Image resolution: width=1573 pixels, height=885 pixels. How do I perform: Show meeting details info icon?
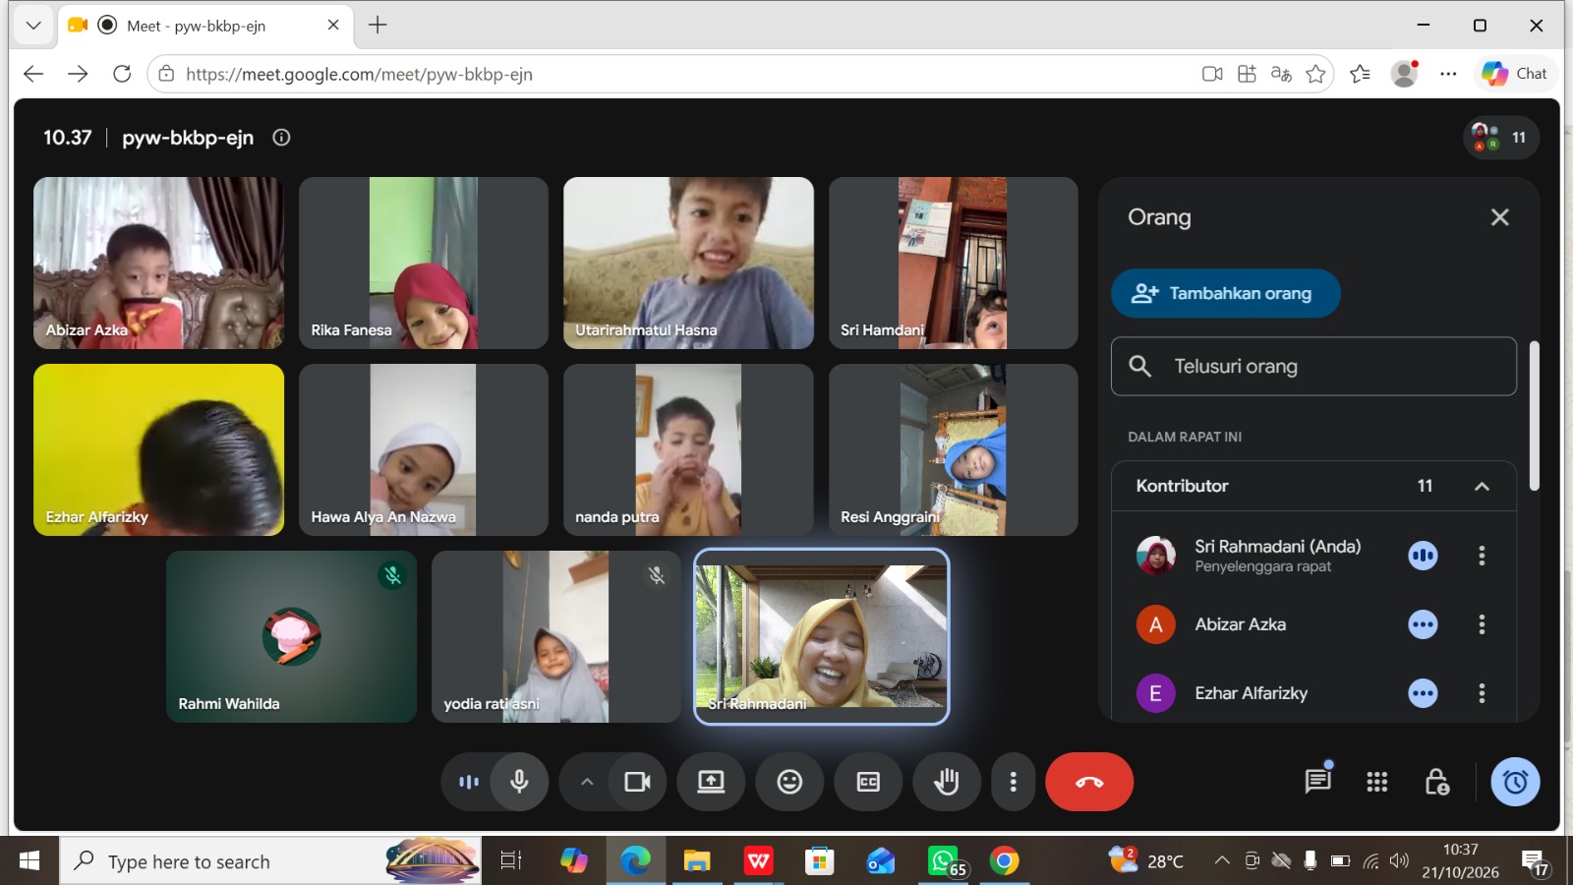click(x=281, y=138)
